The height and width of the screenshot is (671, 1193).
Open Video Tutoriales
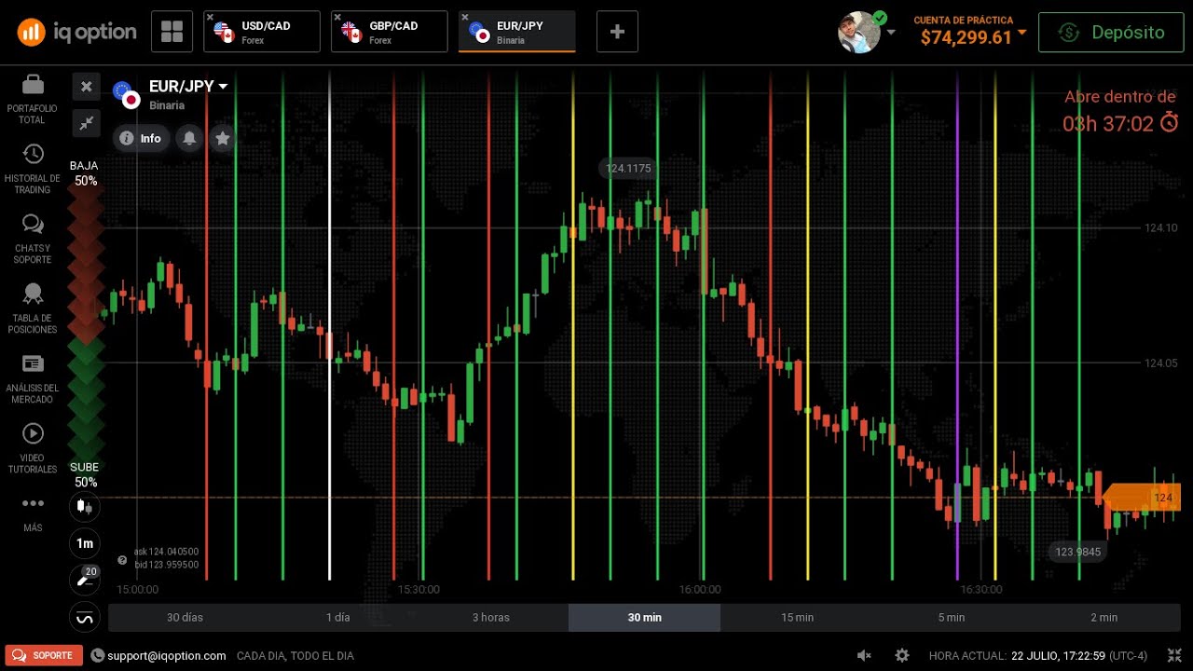tap(33, 449)
